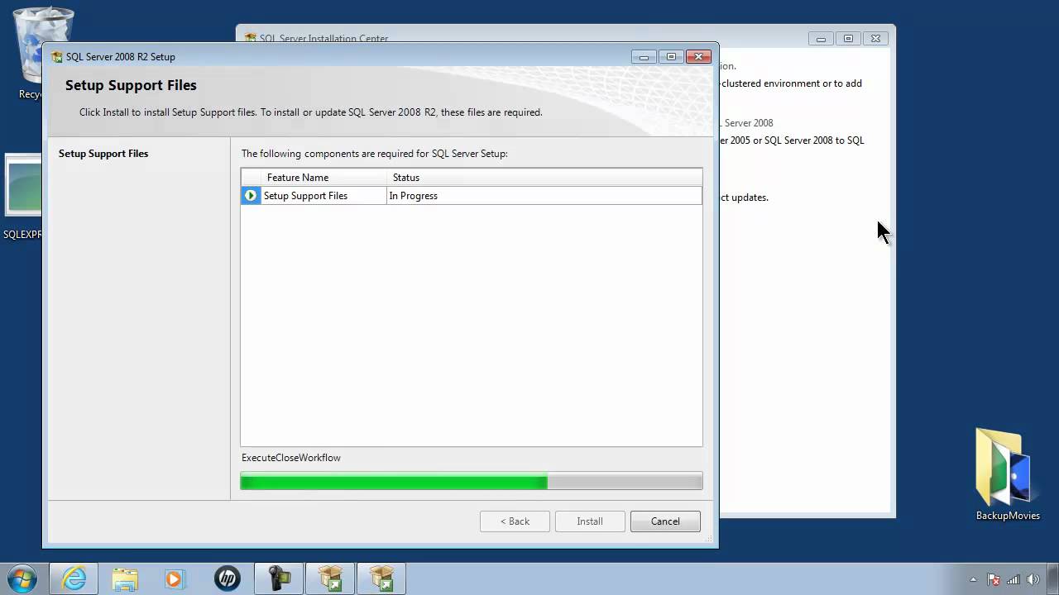1059x595 pixels.
Task: Open the HP application from the taskbar
Action: click(x=226, y=578)
